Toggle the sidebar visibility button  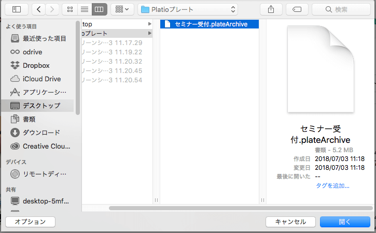[17, 9]
